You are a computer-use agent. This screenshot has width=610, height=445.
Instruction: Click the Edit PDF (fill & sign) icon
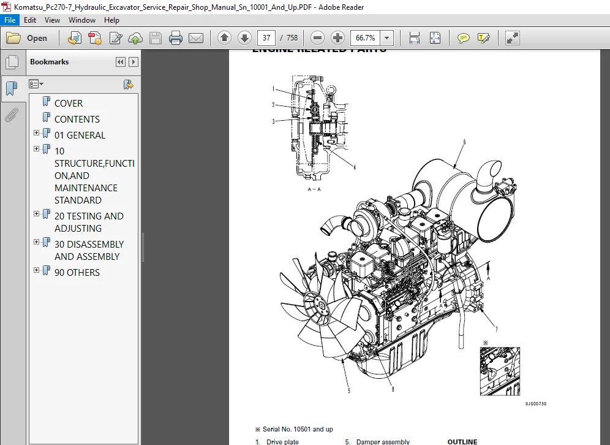[116, 38]
